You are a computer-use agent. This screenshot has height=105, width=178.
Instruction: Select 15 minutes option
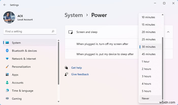[148, 25]
